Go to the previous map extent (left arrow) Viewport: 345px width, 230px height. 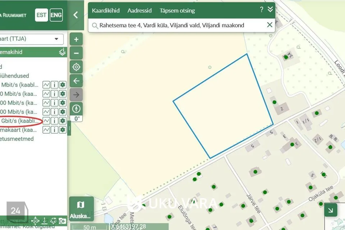point(76,81)
